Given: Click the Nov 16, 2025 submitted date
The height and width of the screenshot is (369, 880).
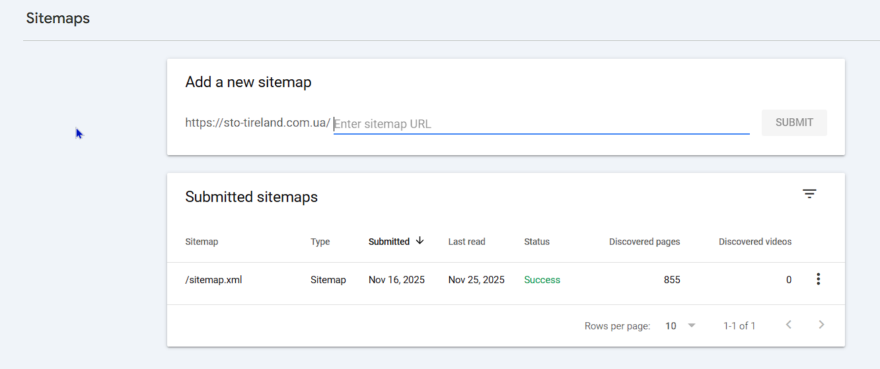Looking at the screenshot, I should (396, 280).
